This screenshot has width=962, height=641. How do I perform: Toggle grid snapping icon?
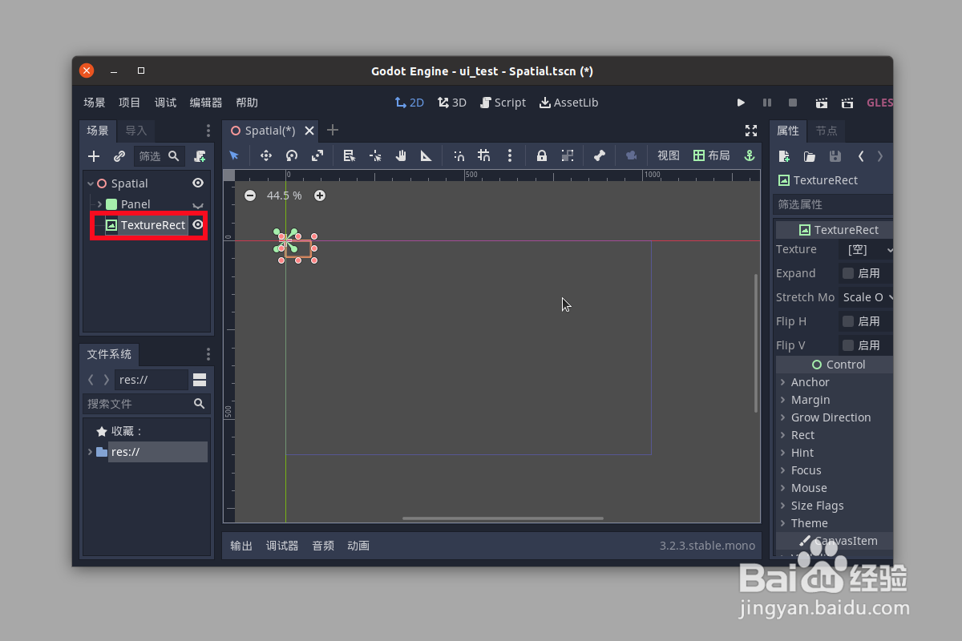click(484, 155)
